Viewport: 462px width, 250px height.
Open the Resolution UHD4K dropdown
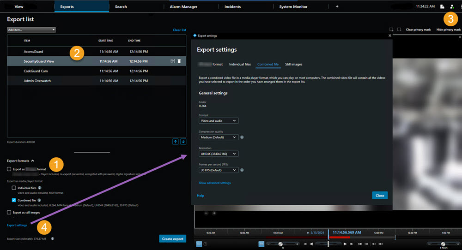click(x=219, y=154)
